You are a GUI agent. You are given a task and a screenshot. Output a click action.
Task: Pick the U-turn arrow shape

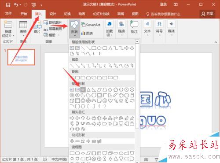(x=121, y=118)
